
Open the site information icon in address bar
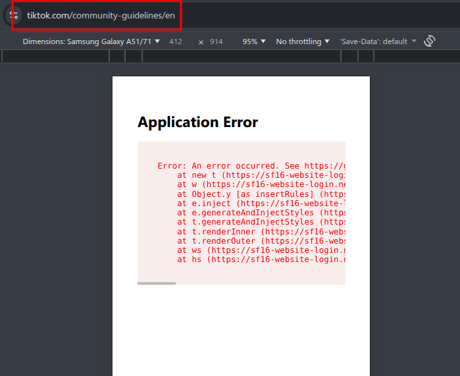point(14,15)
